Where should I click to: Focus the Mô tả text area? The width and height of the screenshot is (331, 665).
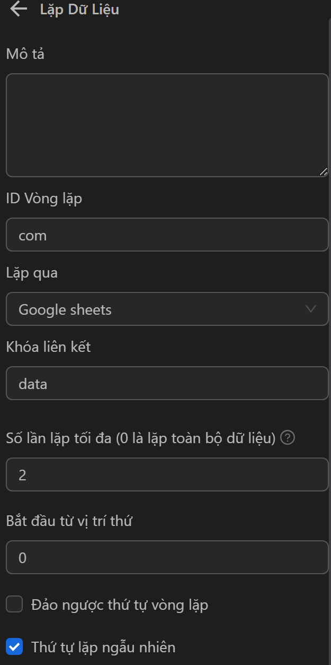[x=167, y=125]
